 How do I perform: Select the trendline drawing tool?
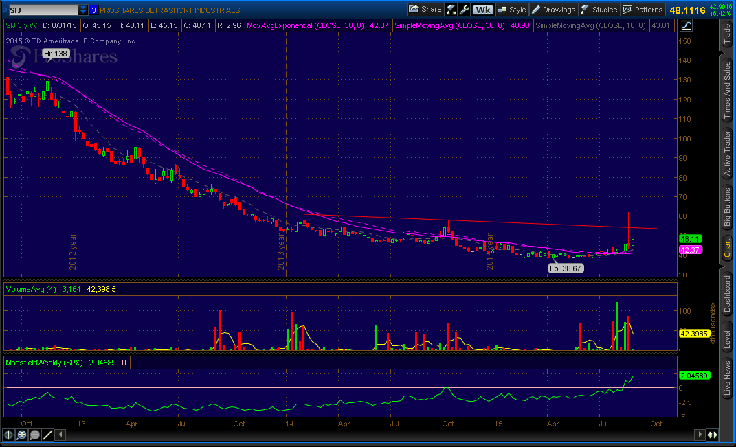pyautogui.click(x=48, y=435)
